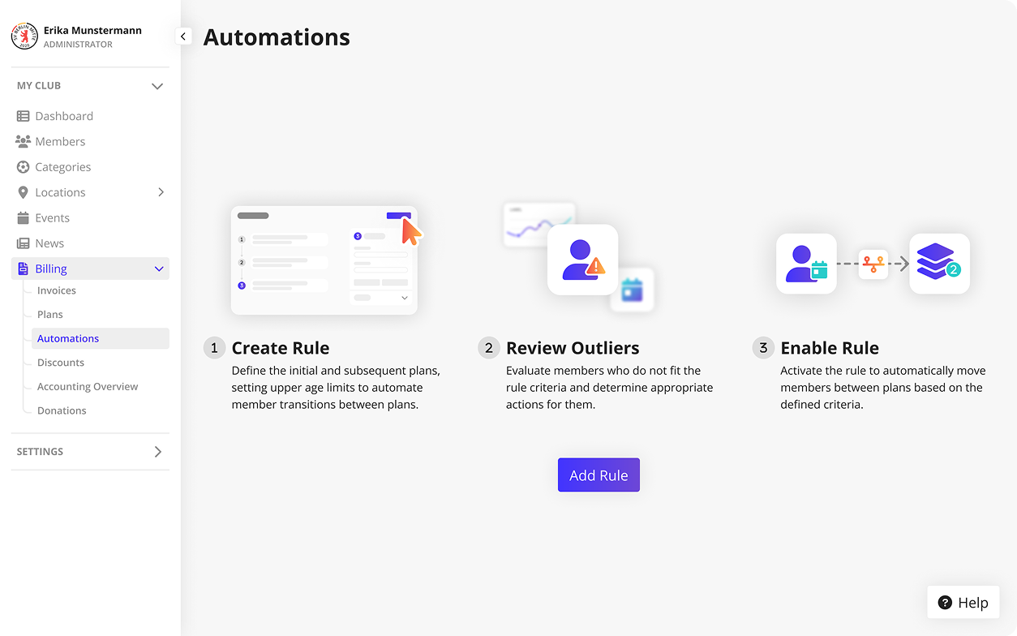1017x636 pixels.
Task: Click the Dashboard table icon
Action: tap(23, 116)
